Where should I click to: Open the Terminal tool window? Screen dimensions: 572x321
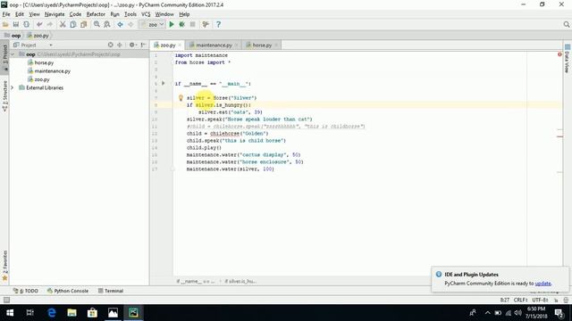pyautogui.click(x=111, y=291)
